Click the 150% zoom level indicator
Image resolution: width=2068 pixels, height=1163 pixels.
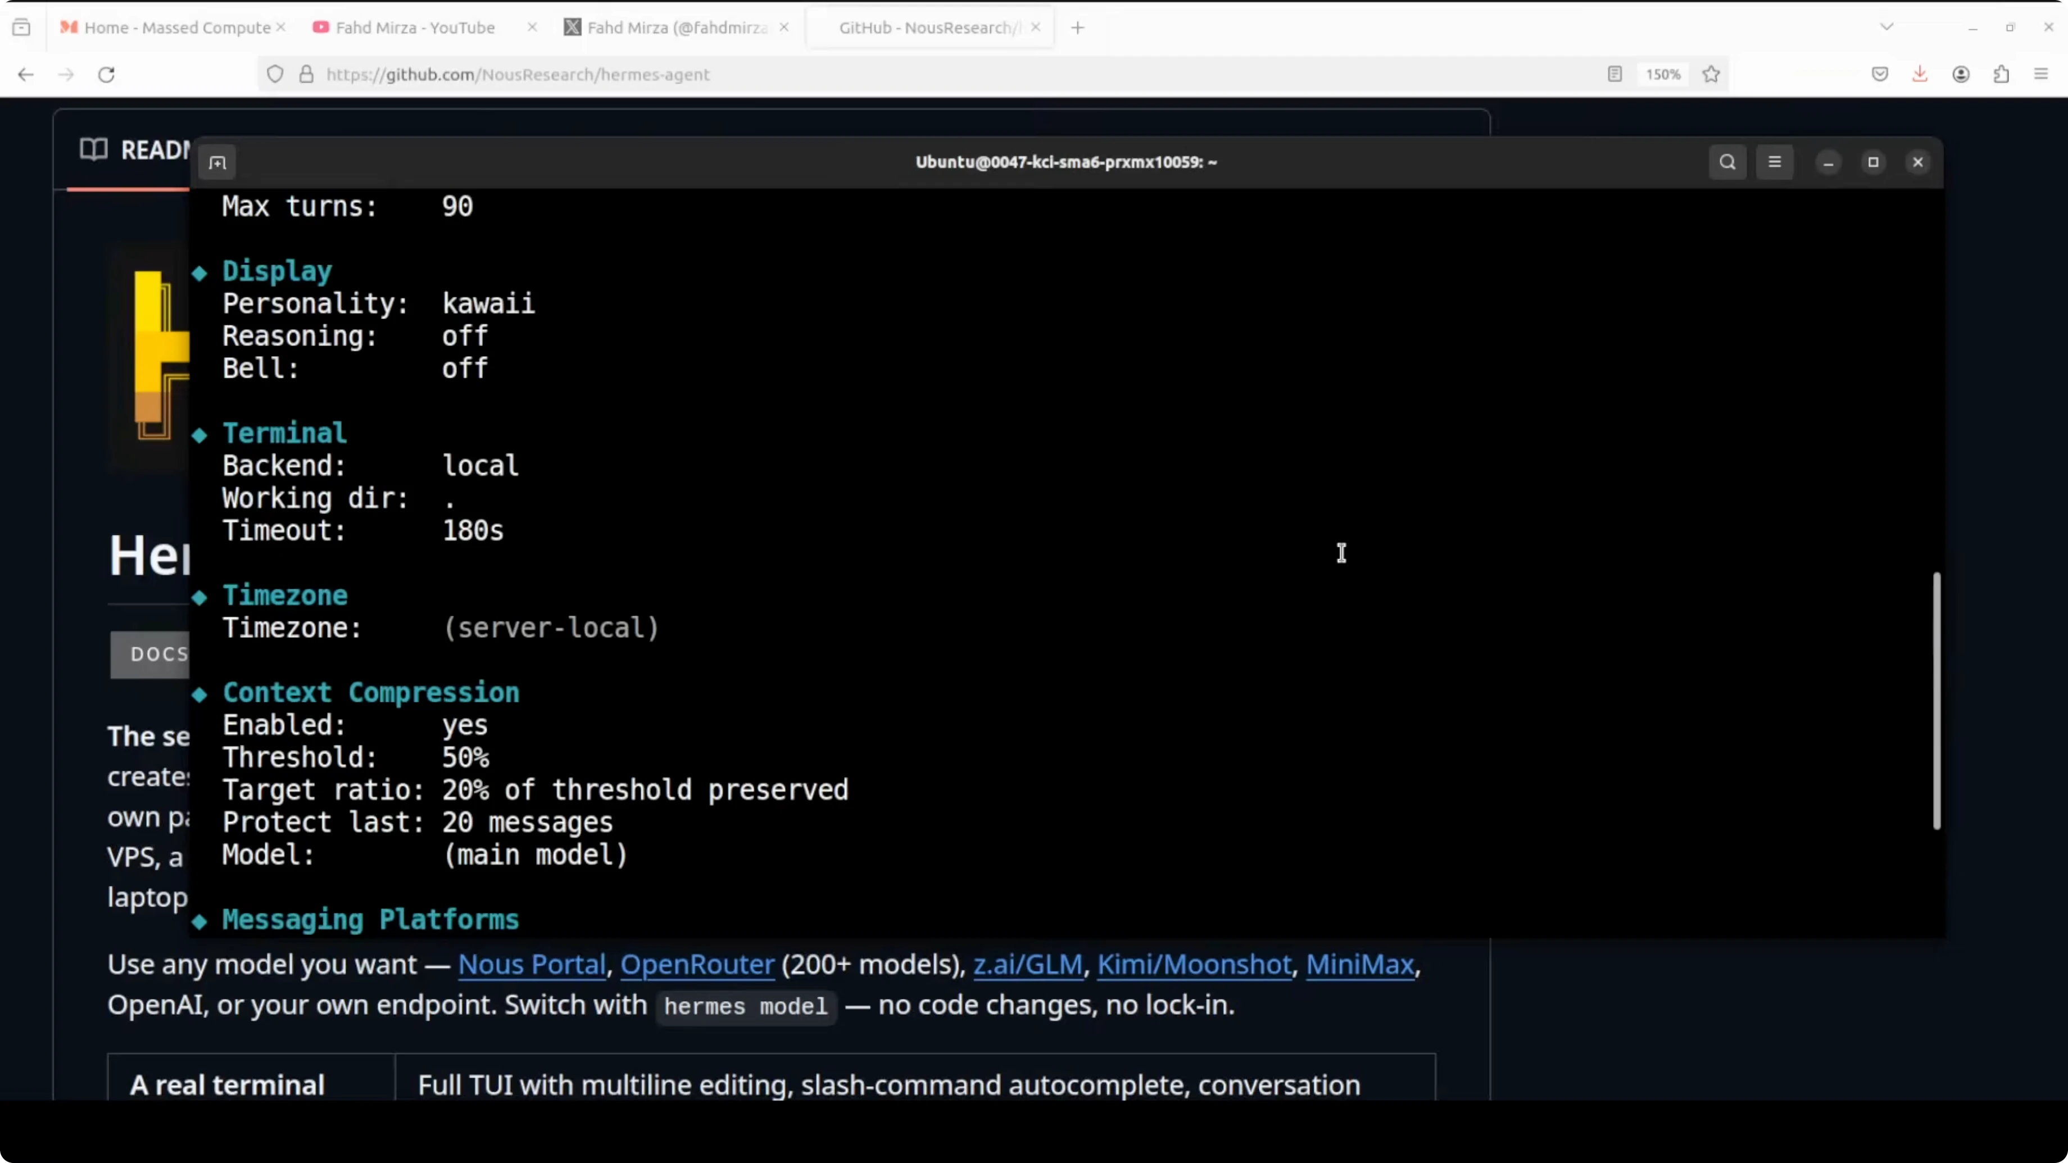coord(1663,75)
